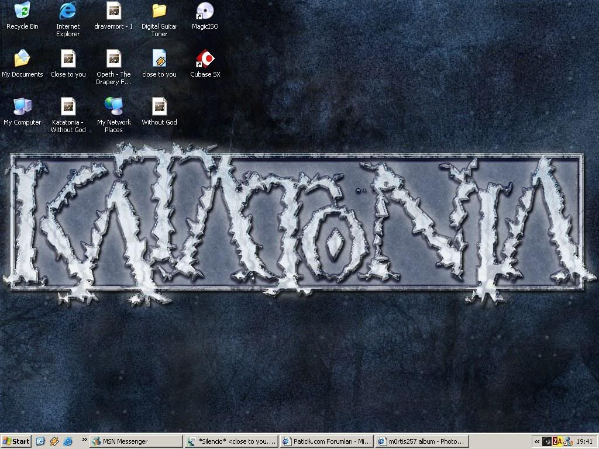The image size is (599, 449).
Task: Expand the hidden system tray icons arrow
Action: [x=537, y=441]
